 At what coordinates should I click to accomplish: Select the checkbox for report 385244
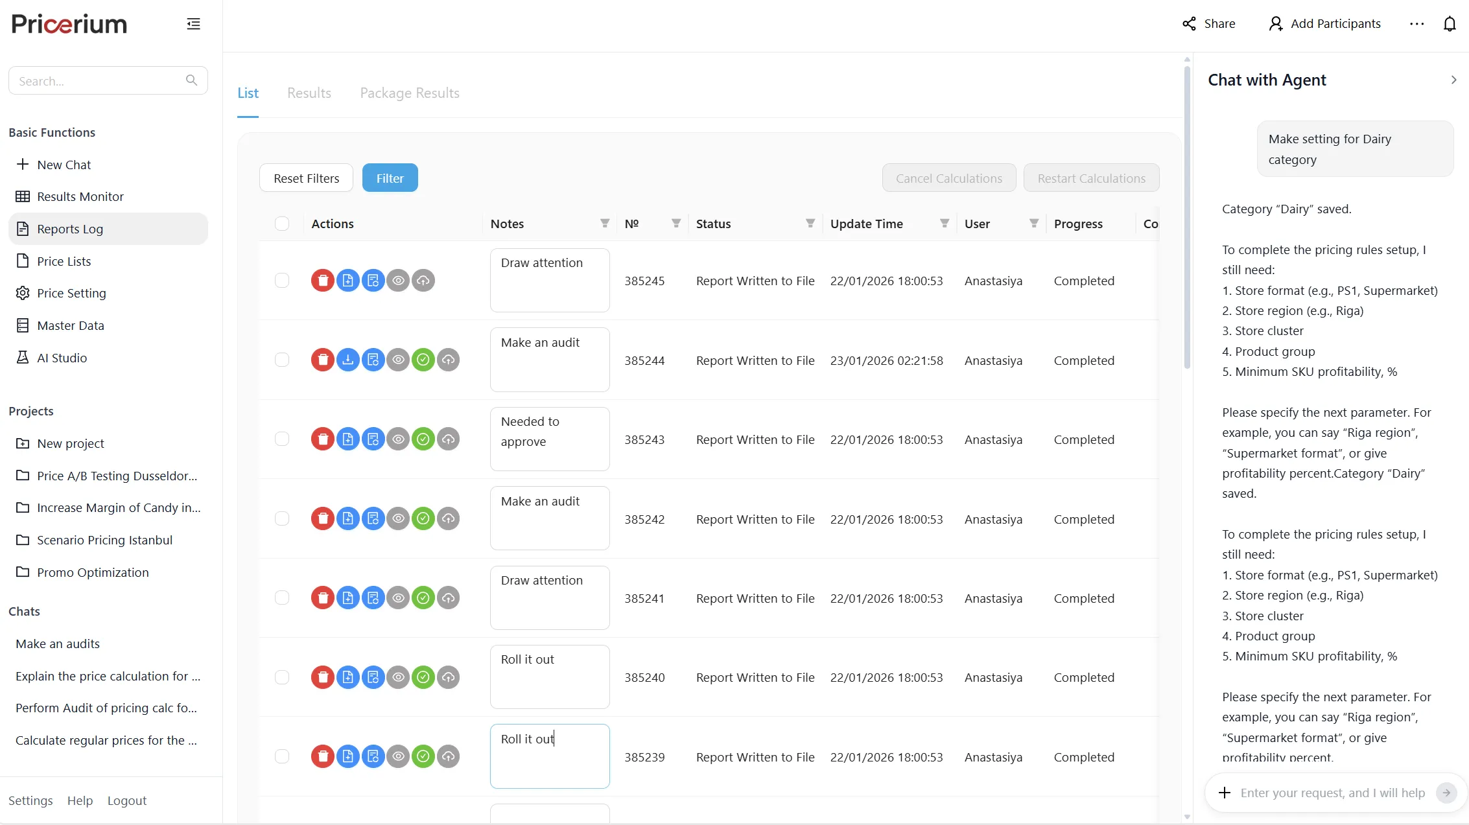coord(281,360)
